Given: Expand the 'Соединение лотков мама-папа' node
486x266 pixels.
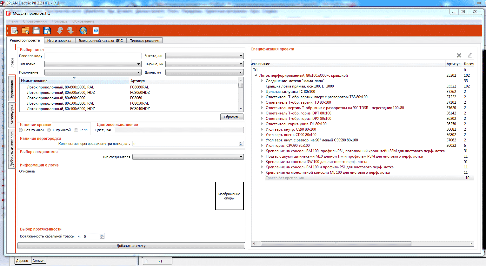Looking at the screenshot, I should tap(262, 81).
